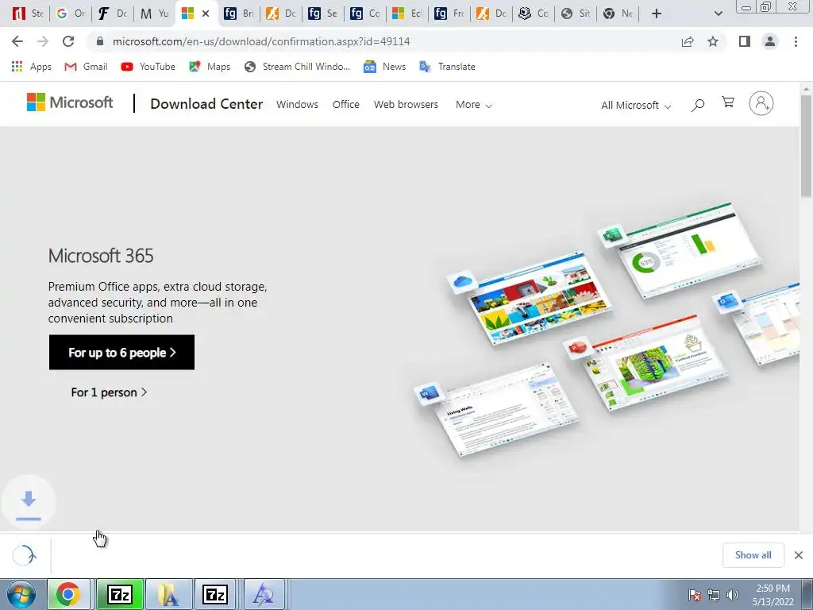
Task: Switch to the Ne tab
Action: point(618,14)
